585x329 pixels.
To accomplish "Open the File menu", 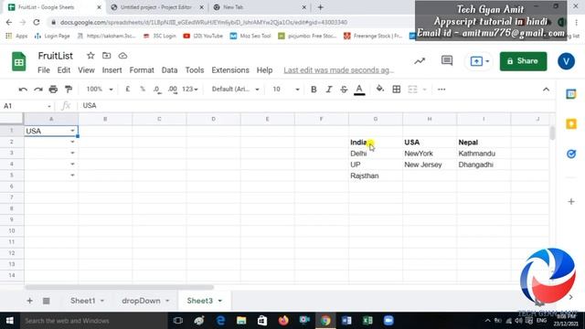I will (44, 70).
